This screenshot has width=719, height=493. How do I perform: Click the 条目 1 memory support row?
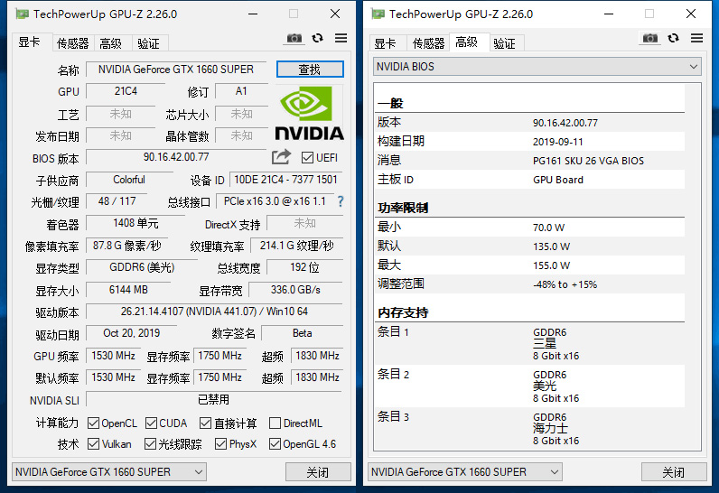[529, 344]
